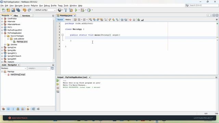Expand the CorePratice project node

point(2,18)
